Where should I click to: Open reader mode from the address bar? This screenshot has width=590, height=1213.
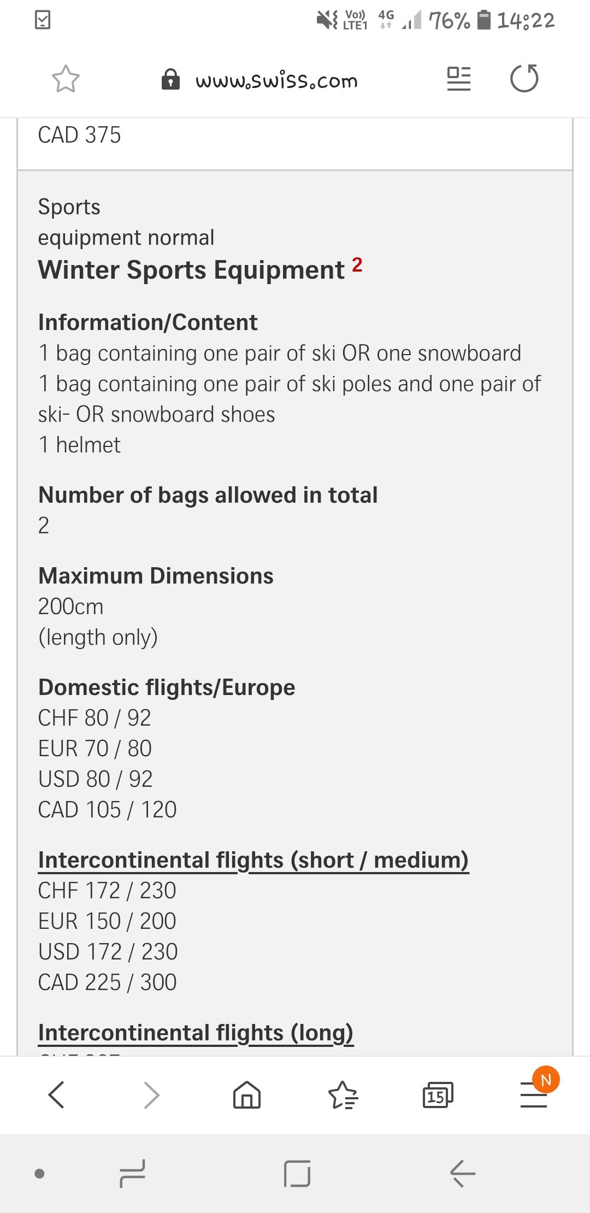[458, 79]
